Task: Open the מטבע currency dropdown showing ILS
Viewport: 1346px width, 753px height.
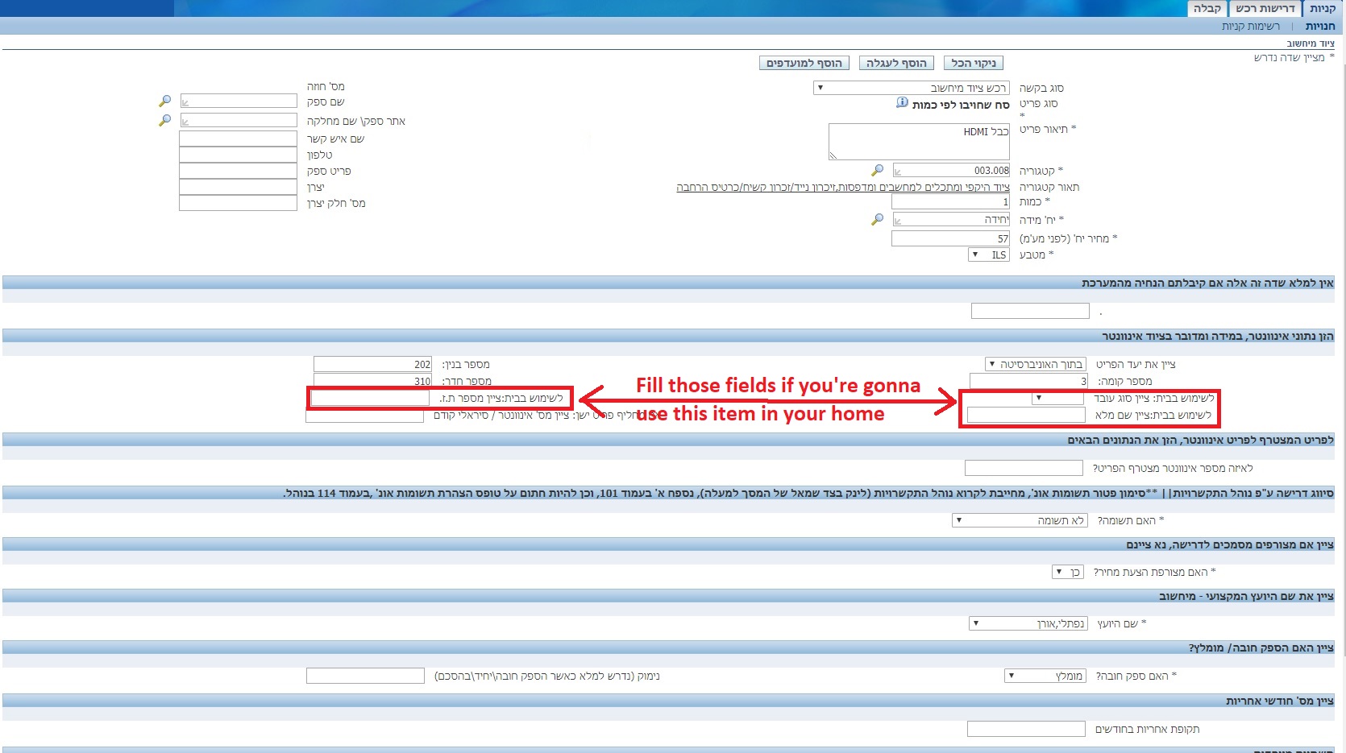Action: tap(975, 254)
